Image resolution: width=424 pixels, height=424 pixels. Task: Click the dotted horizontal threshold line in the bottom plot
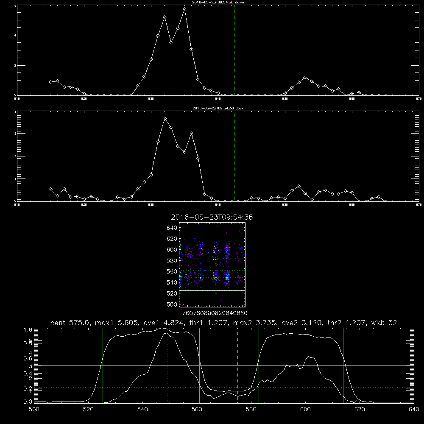point(224,388)
